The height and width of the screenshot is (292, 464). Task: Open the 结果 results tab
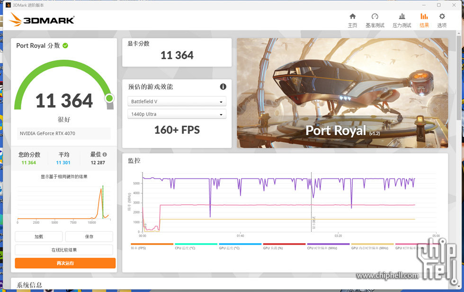424,20
